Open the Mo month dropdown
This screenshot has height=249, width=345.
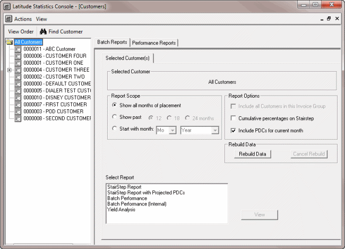[x=172, y=130]
